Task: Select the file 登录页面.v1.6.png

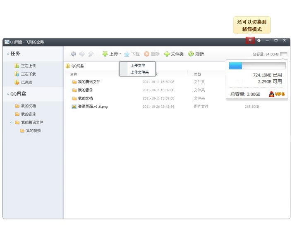Action: tap(93, 107)
